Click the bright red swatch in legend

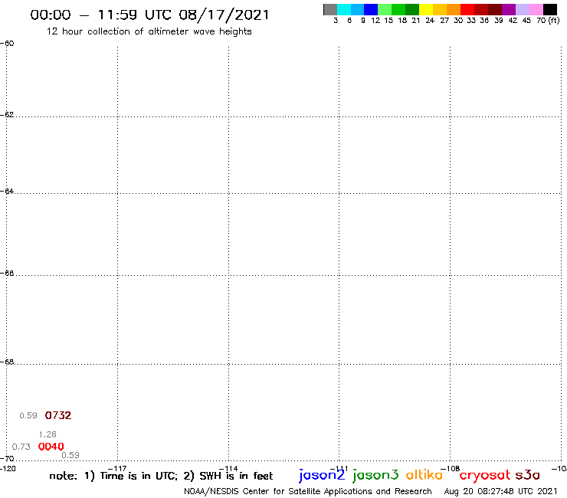(467, 9)
